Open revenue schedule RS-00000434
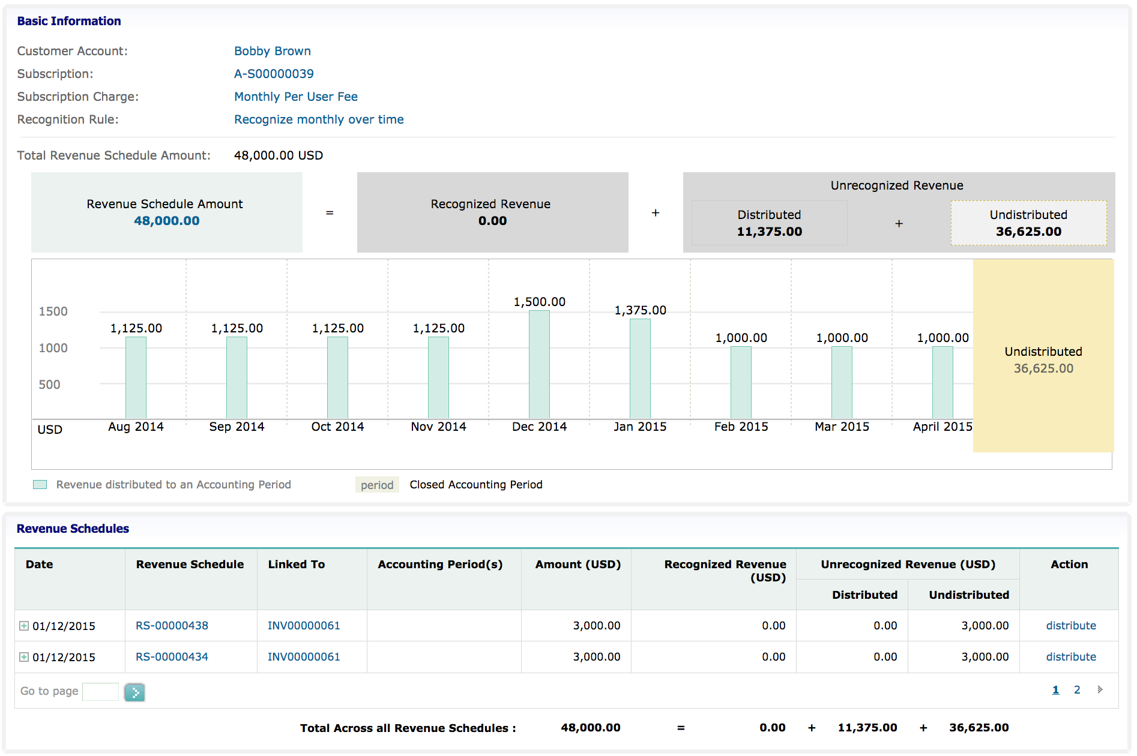The image size is (1137, 756). 172,657
